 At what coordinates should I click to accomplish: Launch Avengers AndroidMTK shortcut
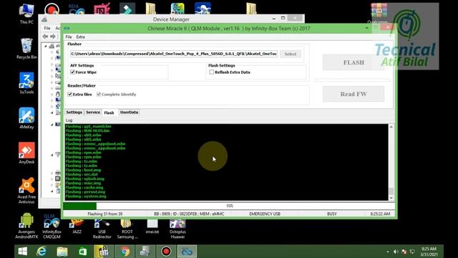pos(26,226)
